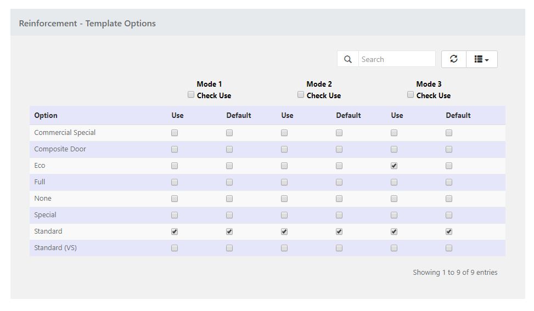The image size is (534, 311).
Task: Uncheck Standard Mode 3 Default checkbox
Action: point(449,231)
